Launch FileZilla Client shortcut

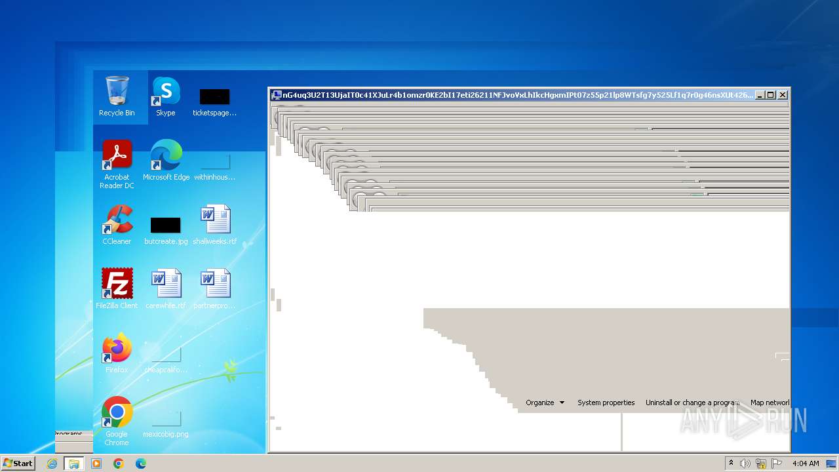[x=117, y=289]
